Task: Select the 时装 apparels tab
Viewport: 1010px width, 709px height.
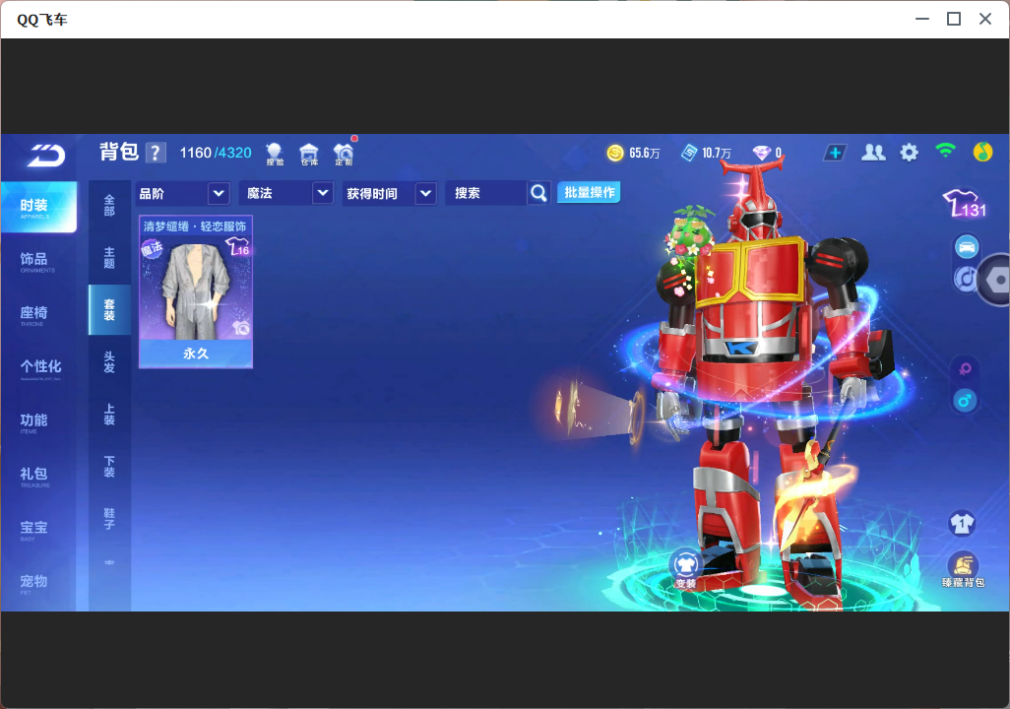Action: coord(38,207)
